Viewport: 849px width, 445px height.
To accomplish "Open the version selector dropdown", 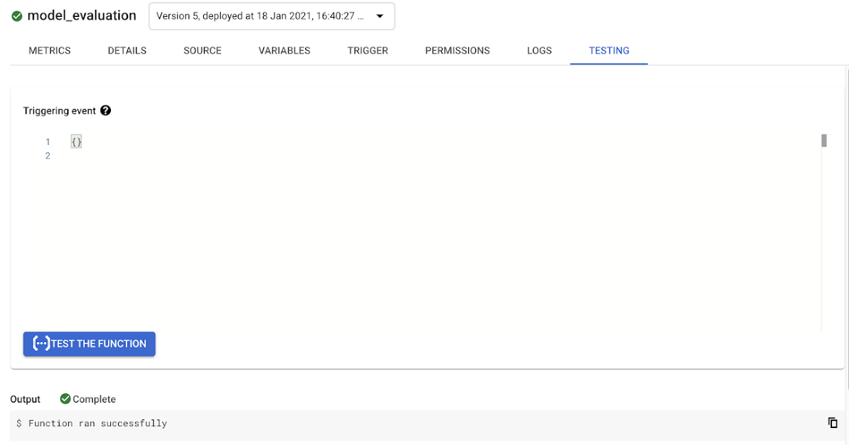I will pyautogui.click(x=272, y=16).
